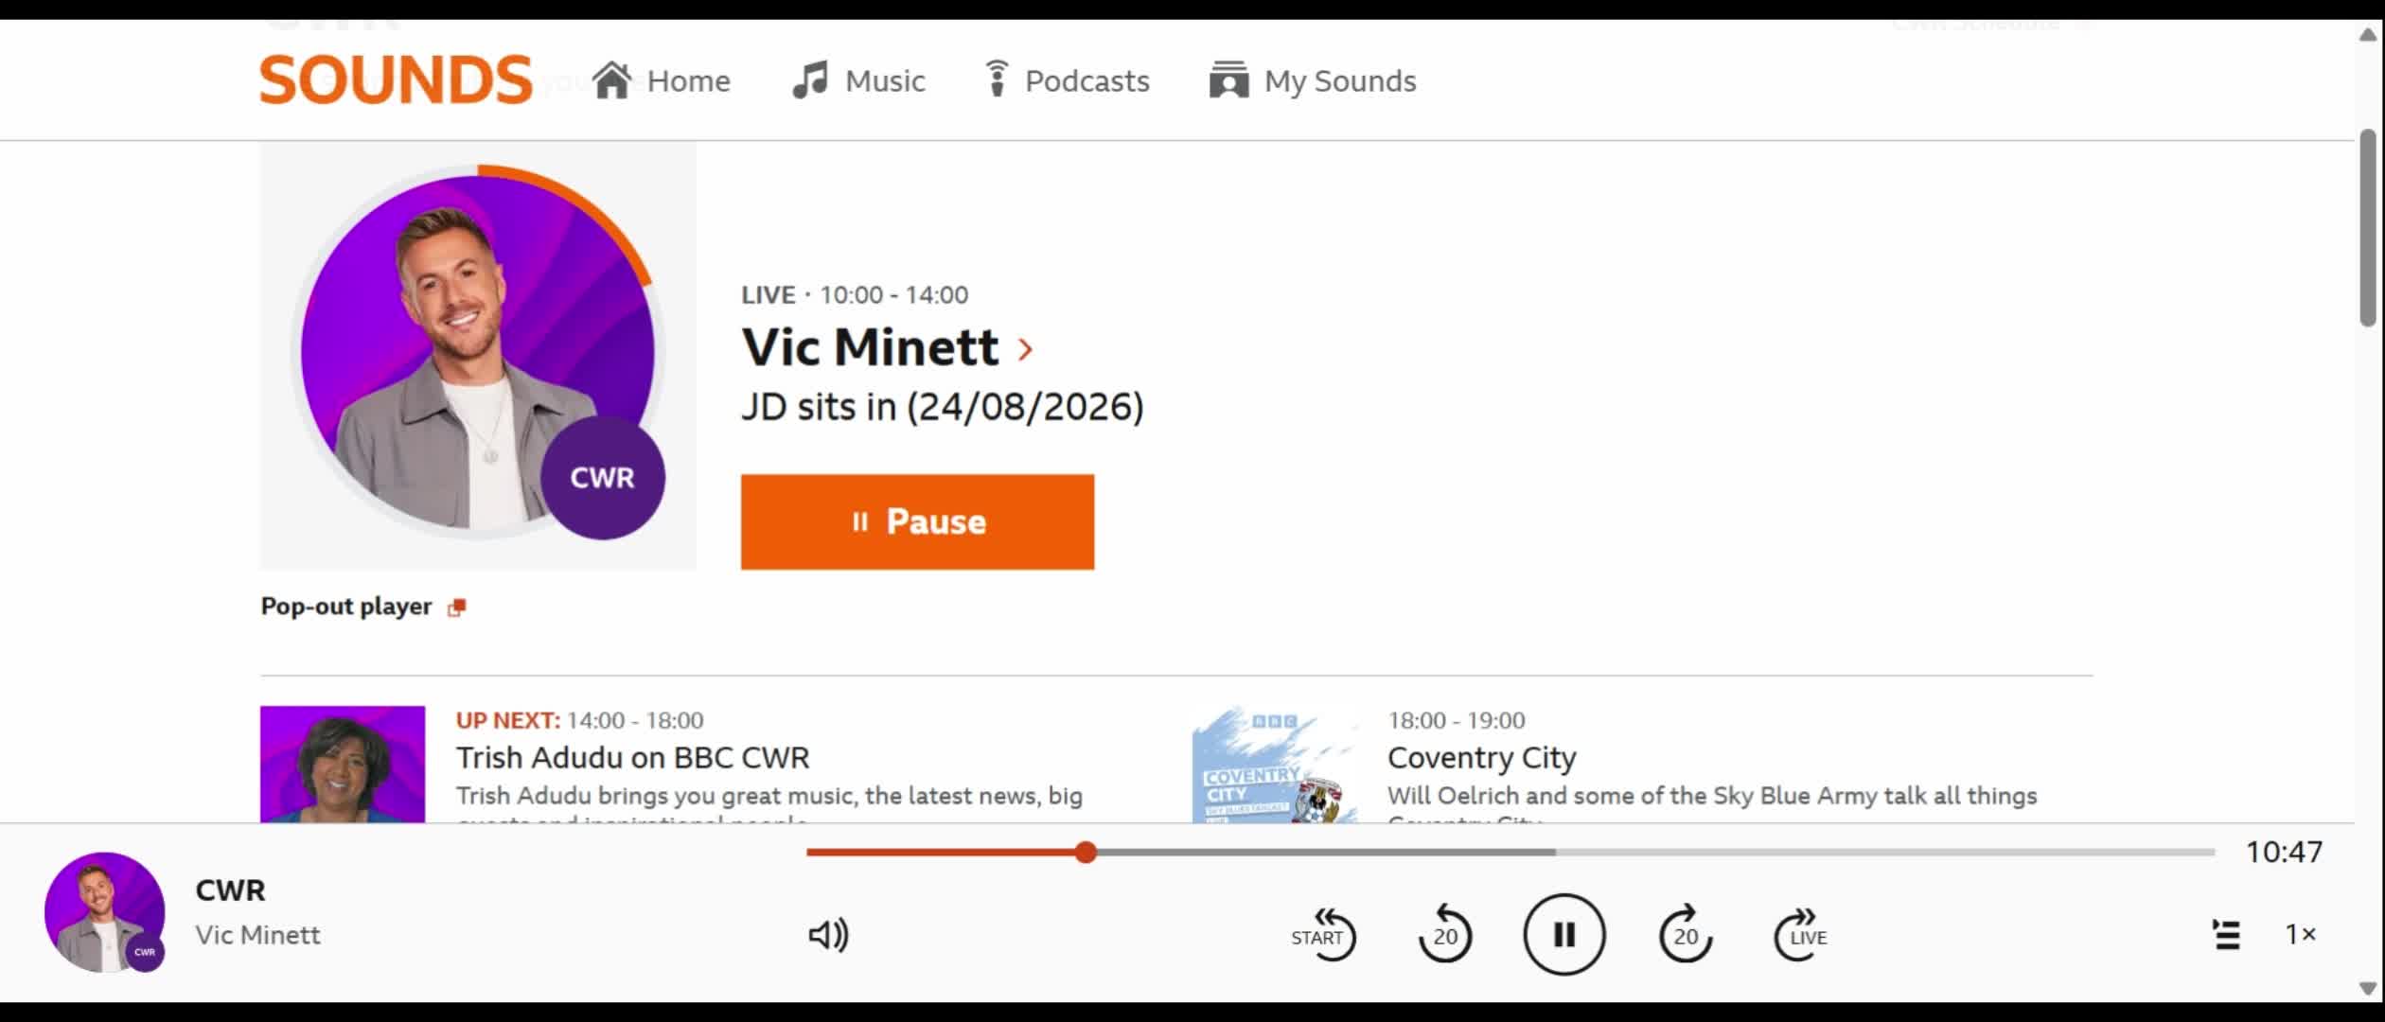Open Trish Adudu on BBC CWR link
The image size is (2385, 1022).
[632, 758]
